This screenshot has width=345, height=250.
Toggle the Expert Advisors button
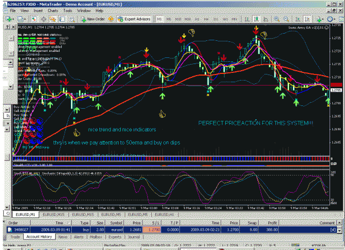[134, 19]
